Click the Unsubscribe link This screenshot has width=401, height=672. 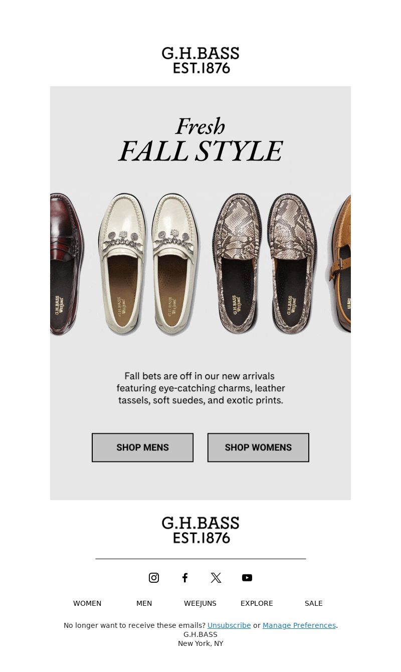[229, 625]
